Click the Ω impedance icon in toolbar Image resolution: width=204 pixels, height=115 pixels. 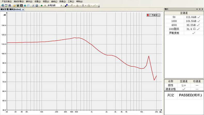[83, 5]
